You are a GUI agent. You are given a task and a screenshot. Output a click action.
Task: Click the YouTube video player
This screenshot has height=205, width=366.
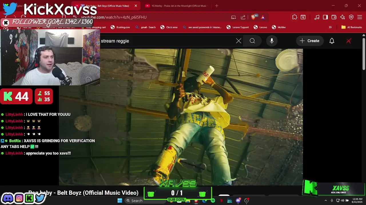click(x=181, y=117)
